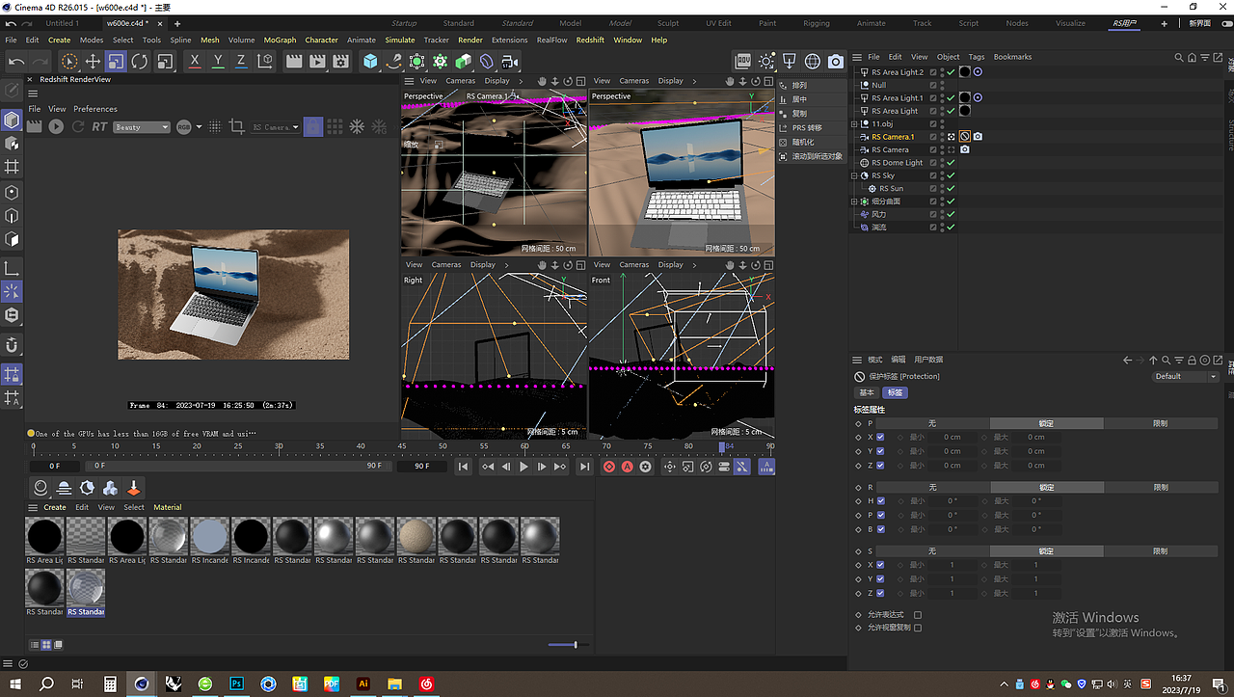The width and height of the screenshot is (1234, 697).
Task: Open the Beauty AOV dropdown
Action: 142,126
